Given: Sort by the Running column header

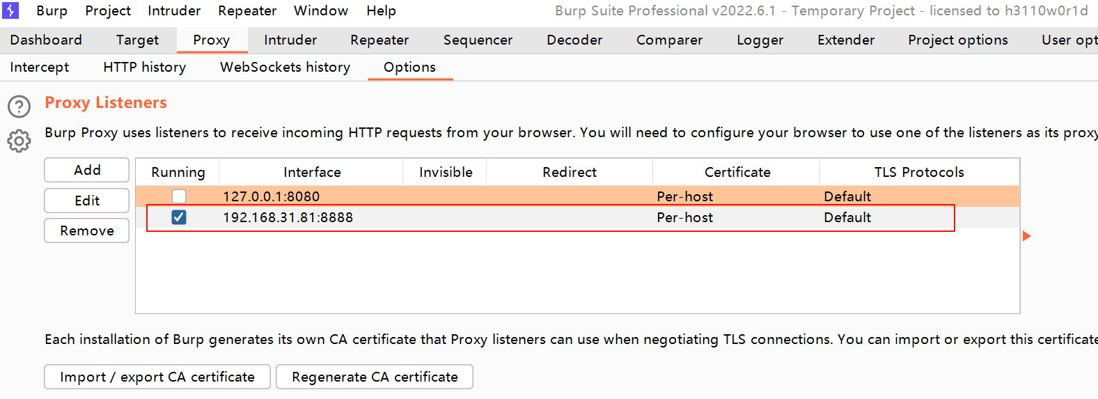Looking at the screenshot, I should (178, 172).
